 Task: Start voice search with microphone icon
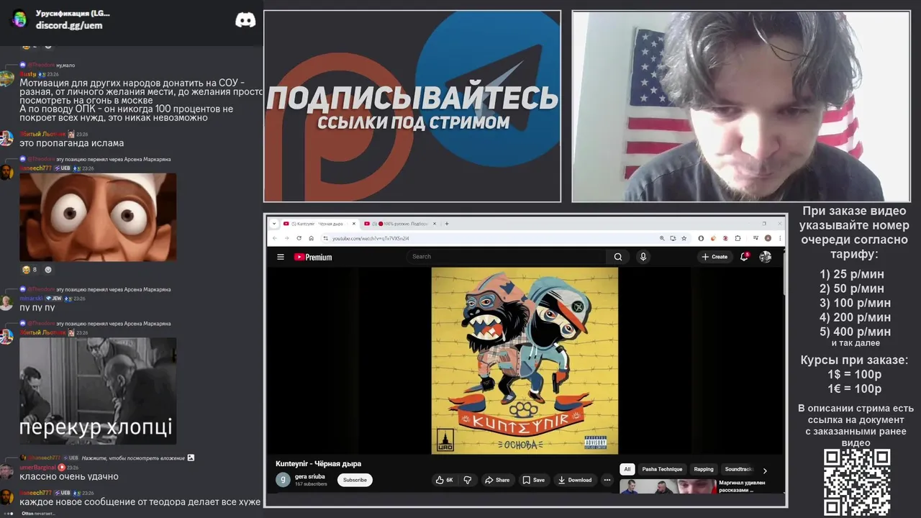click(643, 257)
